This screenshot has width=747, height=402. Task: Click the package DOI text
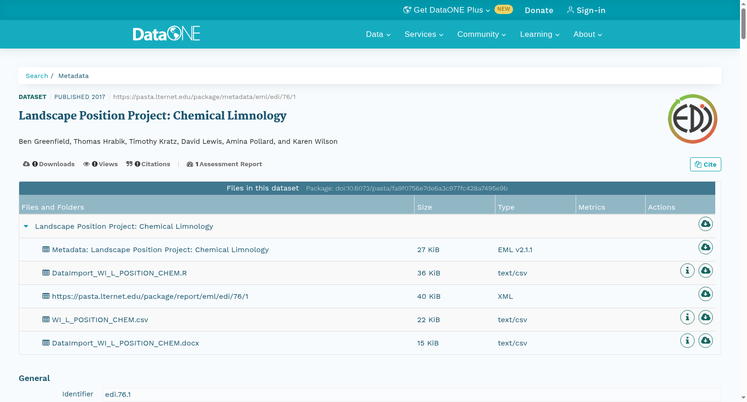(407, 188)
